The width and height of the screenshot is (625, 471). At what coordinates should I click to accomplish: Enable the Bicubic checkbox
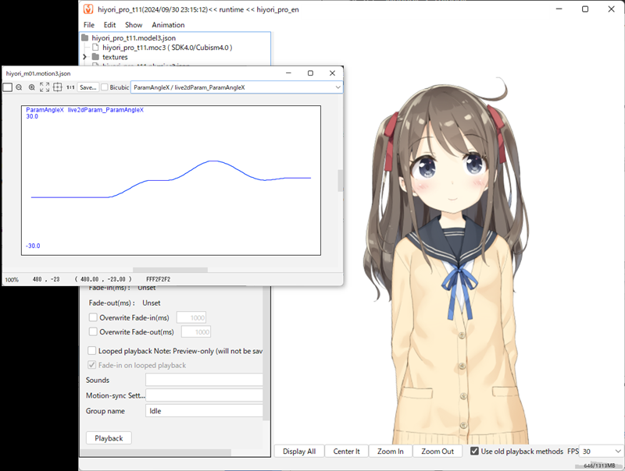pos(105,87)
